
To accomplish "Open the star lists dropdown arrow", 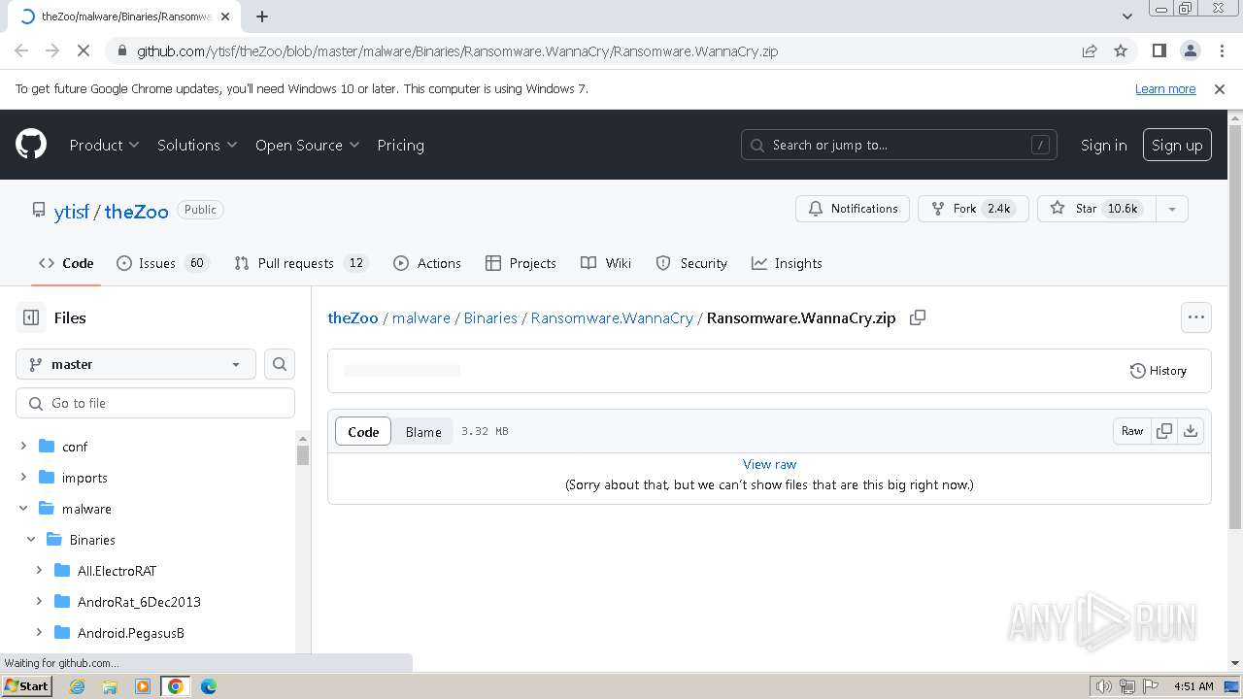I will 1171,209.
